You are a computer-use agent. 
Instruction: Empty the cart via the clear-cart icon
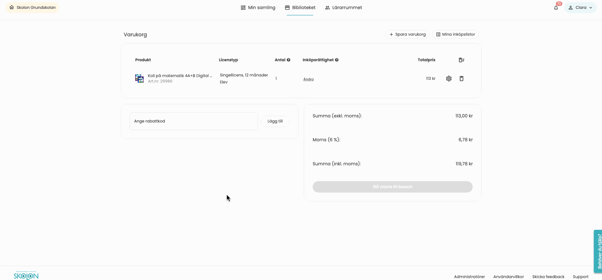tap(461, 60)
